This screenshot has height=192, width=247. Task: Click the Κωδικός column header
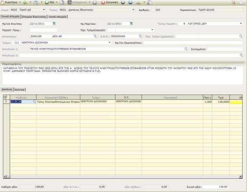click(23, 97)
